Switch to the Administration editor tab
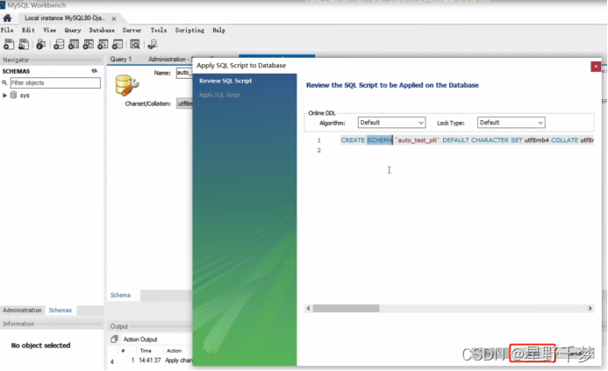Screen dimensions: 608x371 pyautogui.click(x=170, y=59)
